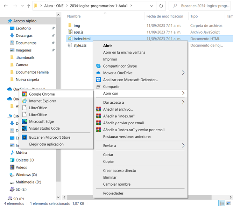Viewport: 233px width, 207px height.
Task: Click the Microsoft Edge icon in submenu
Action: [24, 122]
